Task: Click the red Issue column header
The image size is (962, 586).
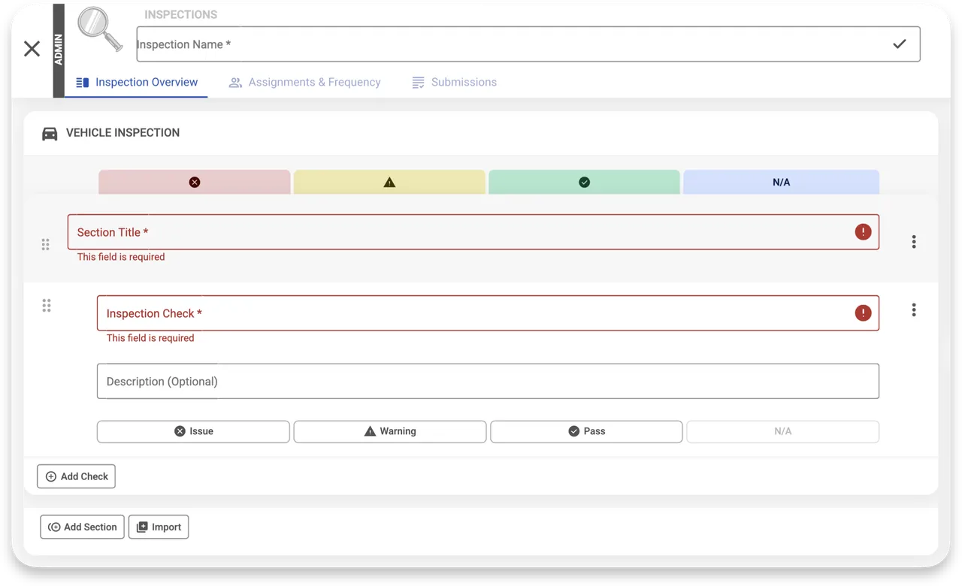Action: [194, 182]
